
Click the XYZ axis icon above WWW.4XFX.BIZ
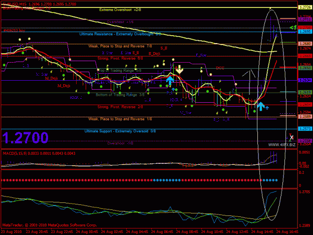coord(291,138)
